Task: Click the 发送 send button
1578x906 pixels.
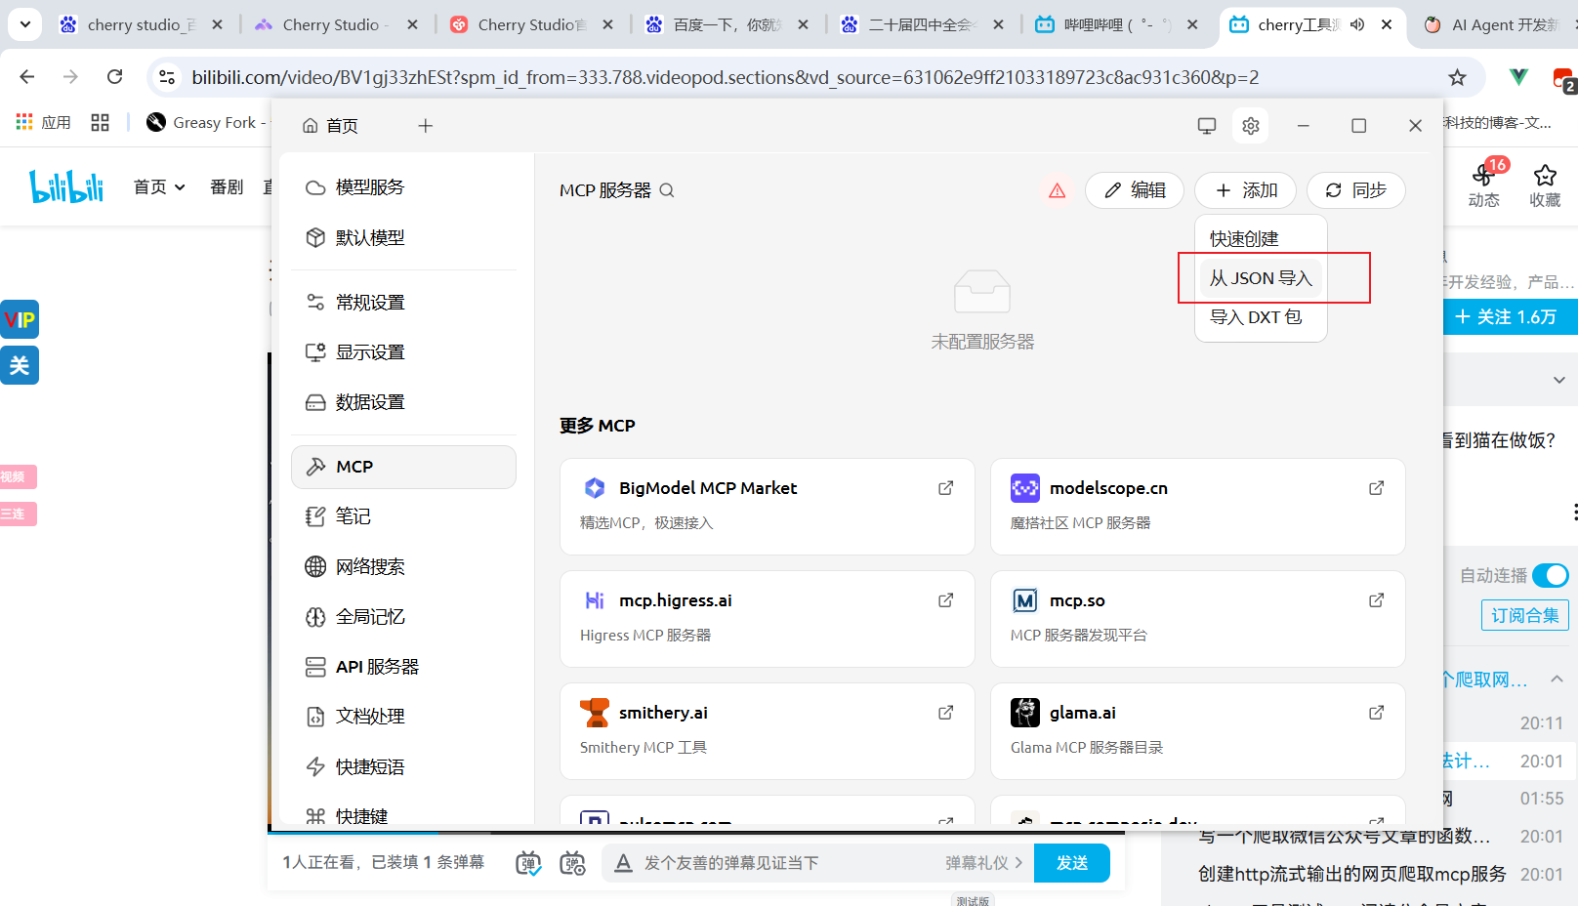Action: 1071,863
